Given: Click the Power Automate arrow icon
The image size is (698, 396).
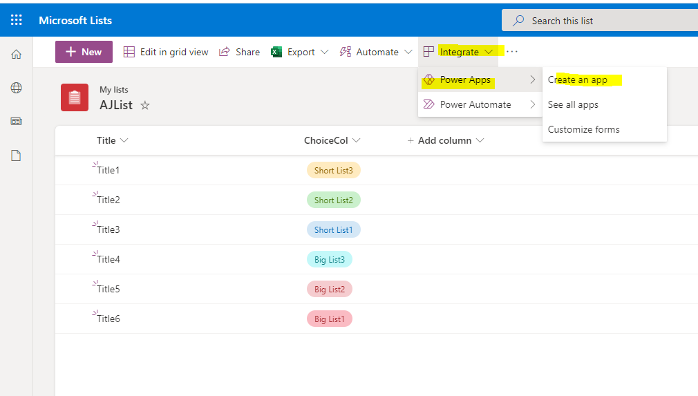Looking at the screenshot, I should [428, 104].
